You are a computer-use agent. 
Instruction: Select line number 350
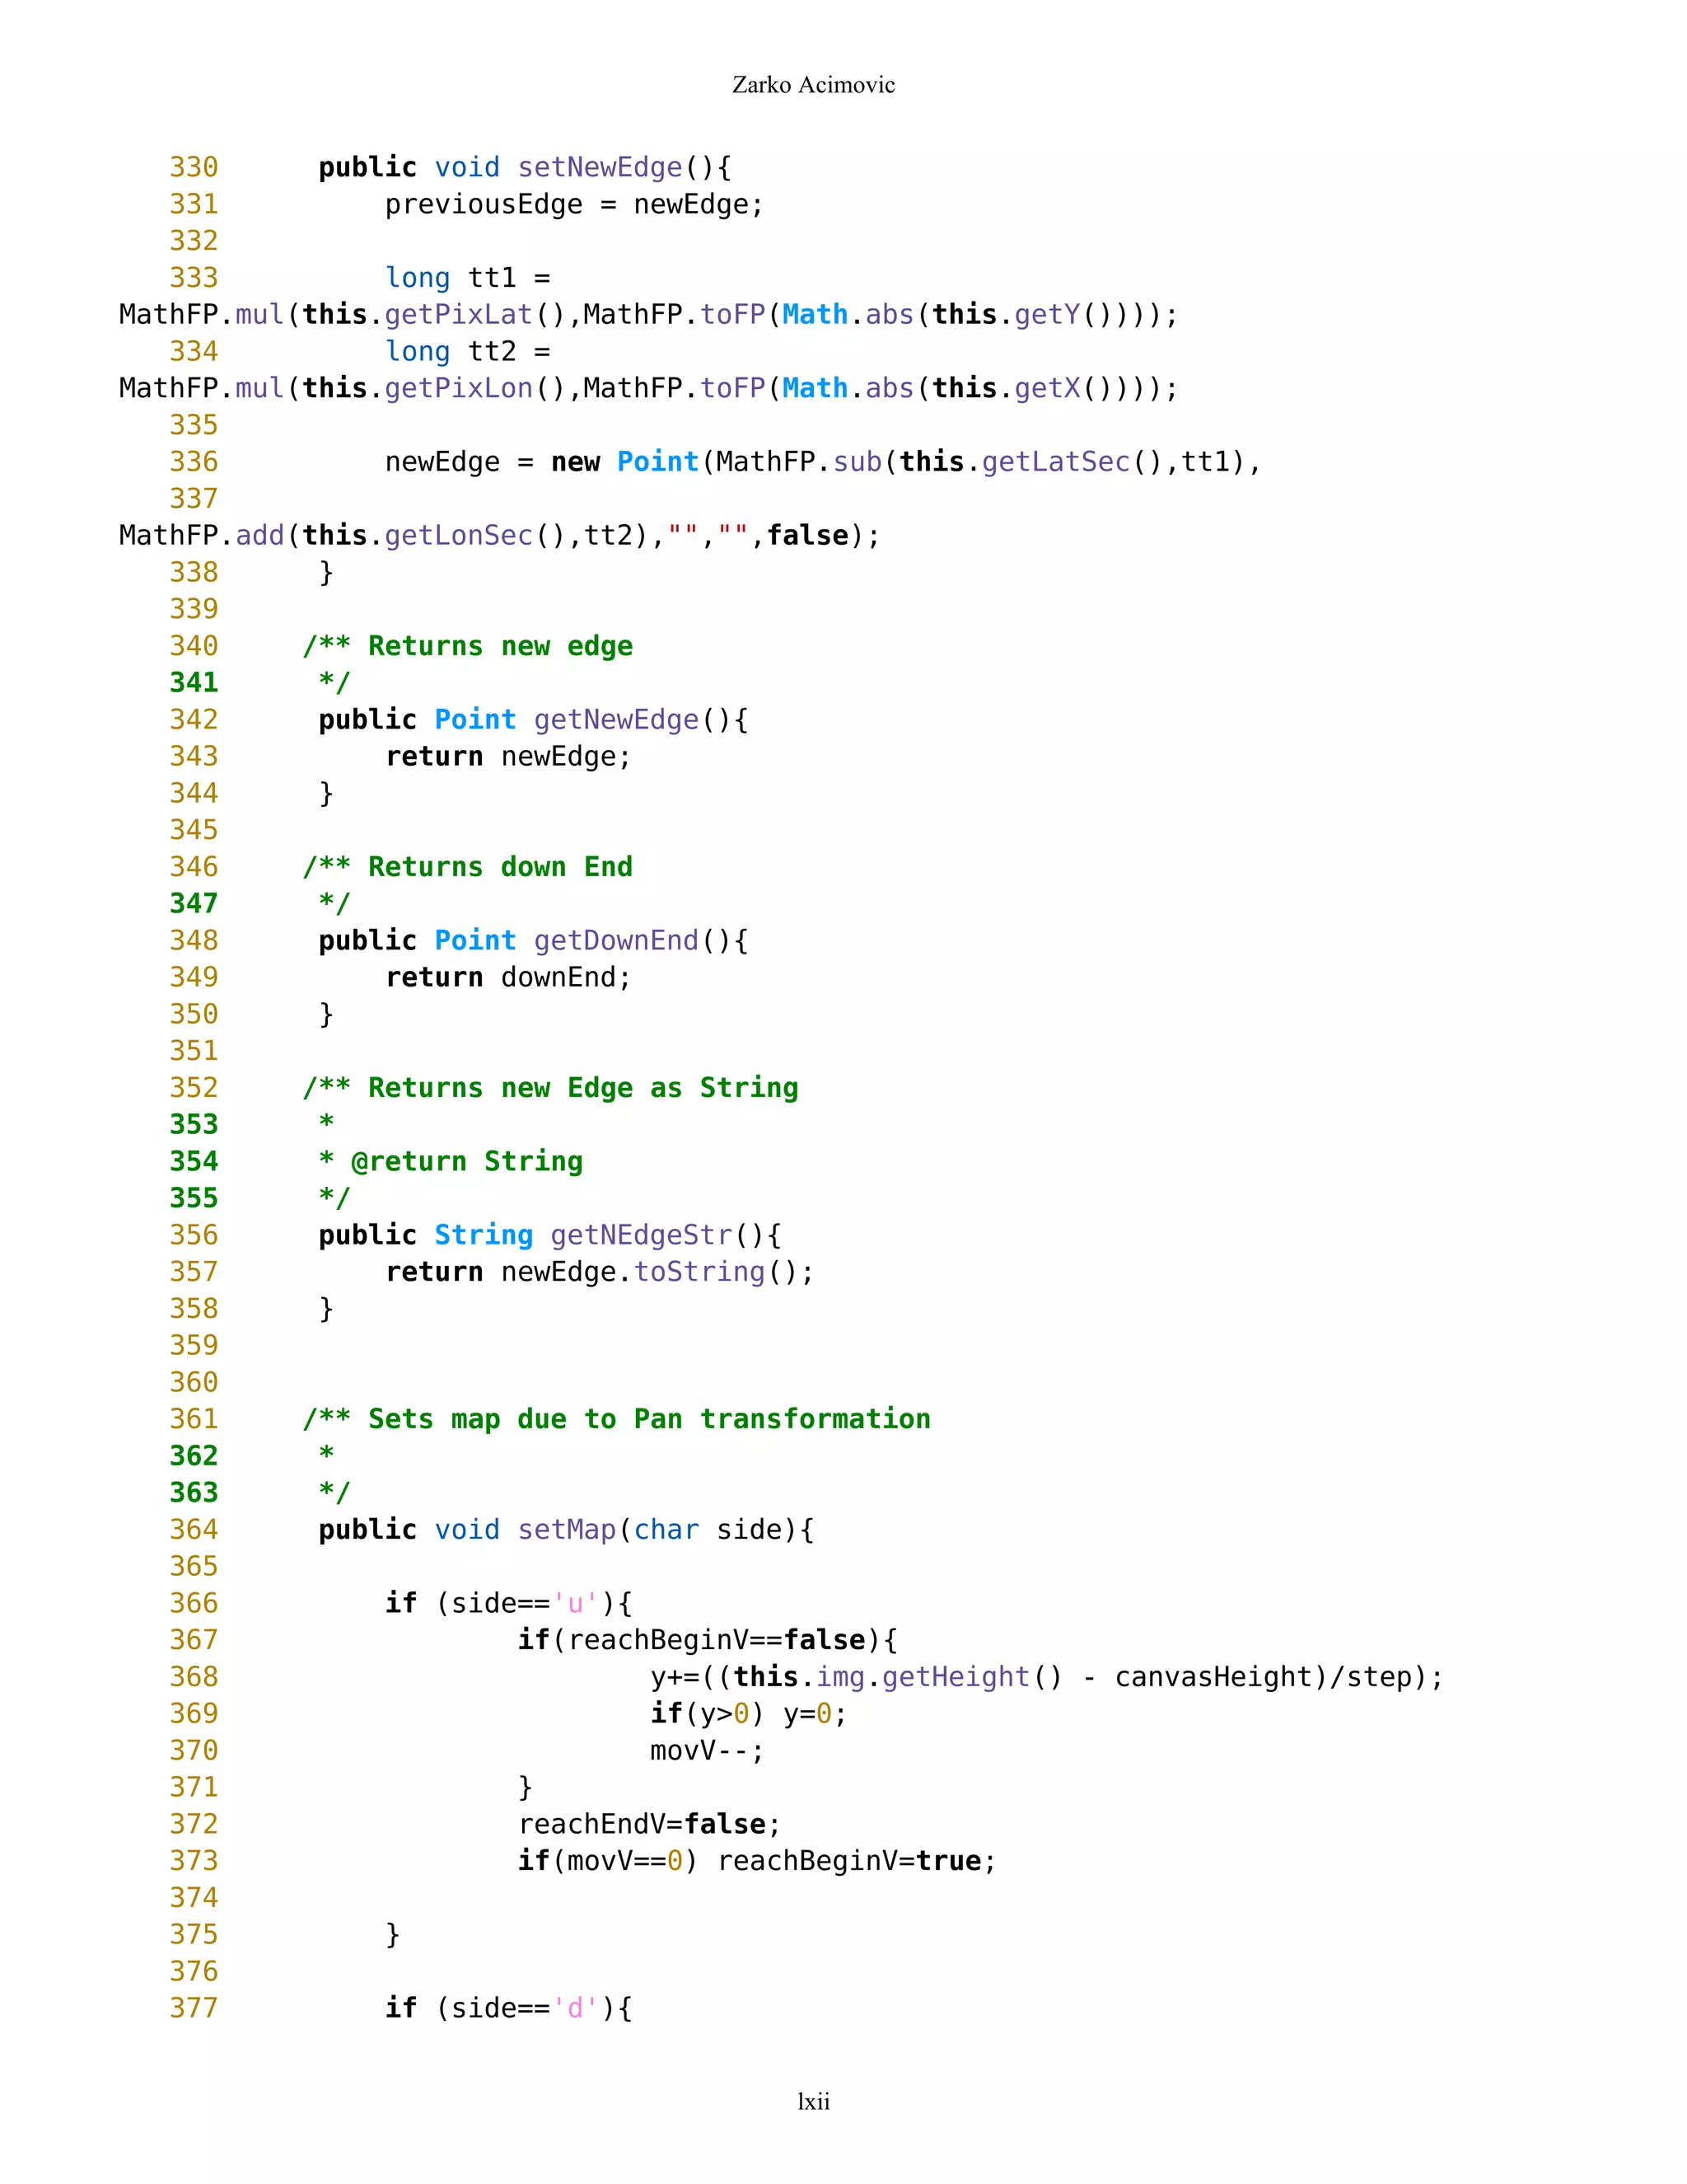coord(194,1014)
